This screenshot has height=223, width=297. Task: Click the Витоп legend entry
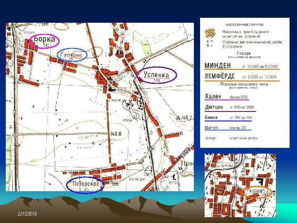pyautogui.click(x=211, y=128)
